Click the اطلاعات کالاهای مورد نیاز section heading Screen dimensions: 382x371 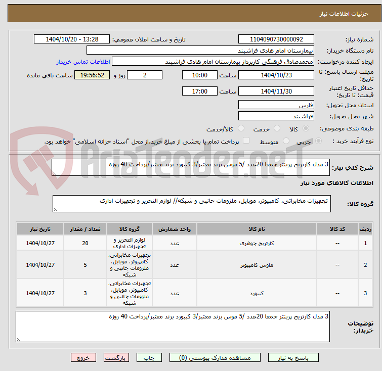(336, 183)
